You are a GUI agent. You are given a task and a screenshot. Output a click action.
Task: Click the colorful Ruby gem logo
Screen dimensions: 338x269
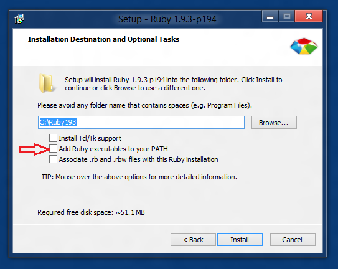[x=304, y=46]
